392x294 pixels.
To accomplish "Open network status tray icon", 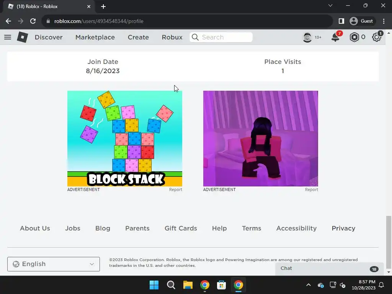I will pos(333,285).
